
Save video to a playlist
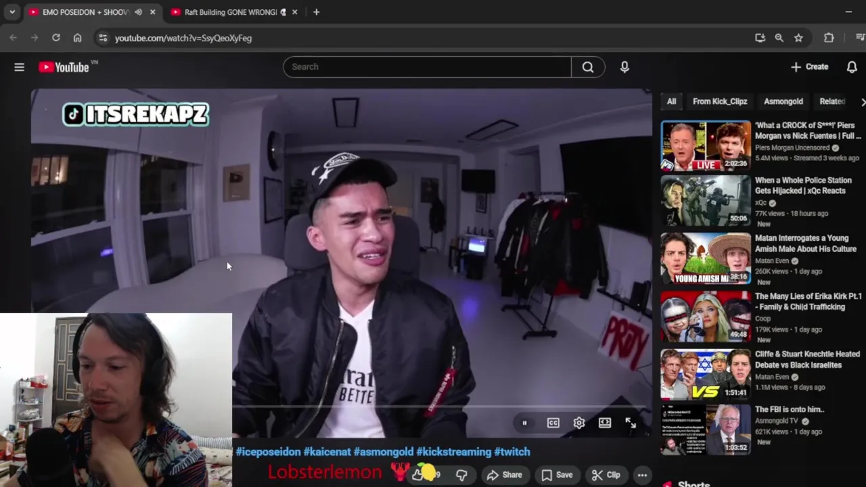point(557,475)
